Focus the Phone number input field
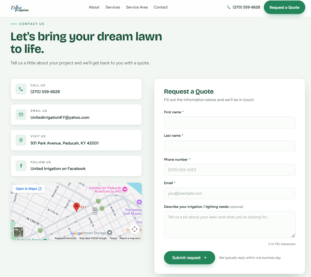Screen dimensions: 311x277 (230, 170)
